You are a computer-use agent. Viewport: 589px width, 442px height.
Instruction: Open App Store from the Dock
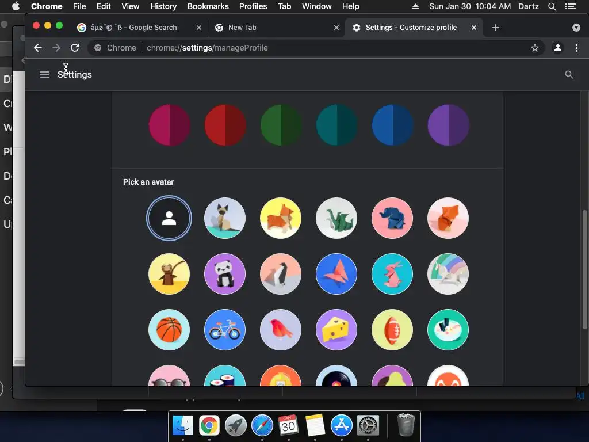[342, 425]
